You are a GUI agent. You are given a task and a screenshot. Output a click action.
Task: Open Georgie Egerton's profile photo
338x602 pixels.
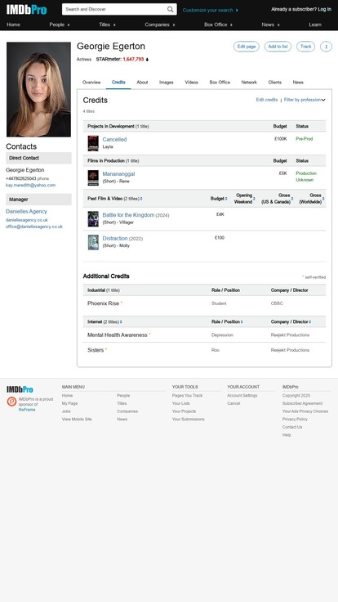[38, 89]
